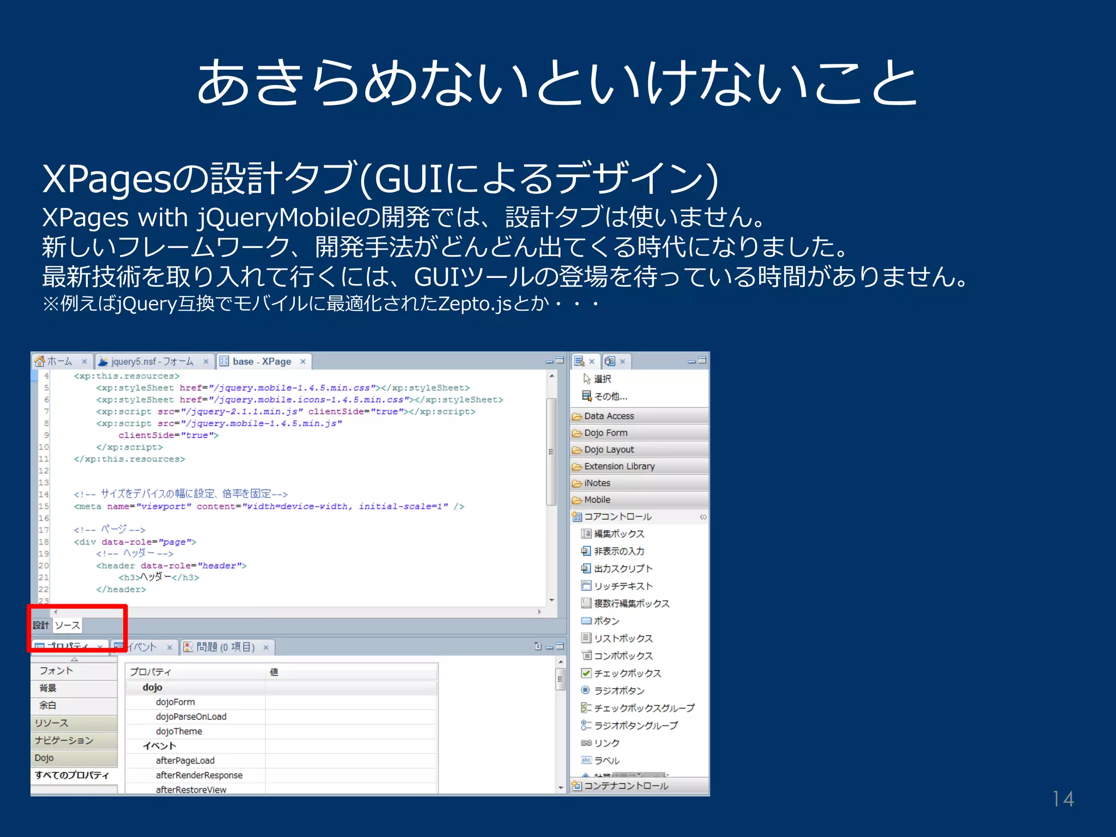This screenshot has height=837, width=1116.
Task: Select the dojo group header row
Action: coord(281,688)
